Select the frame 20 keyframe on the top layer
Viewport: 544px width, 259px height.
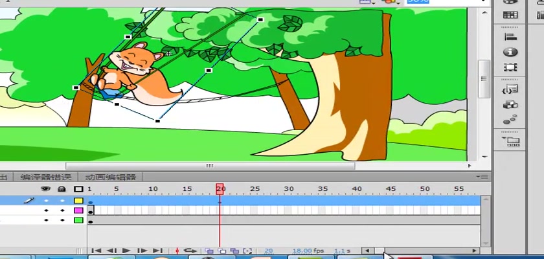pyautogui.click(x=220, y=201)
